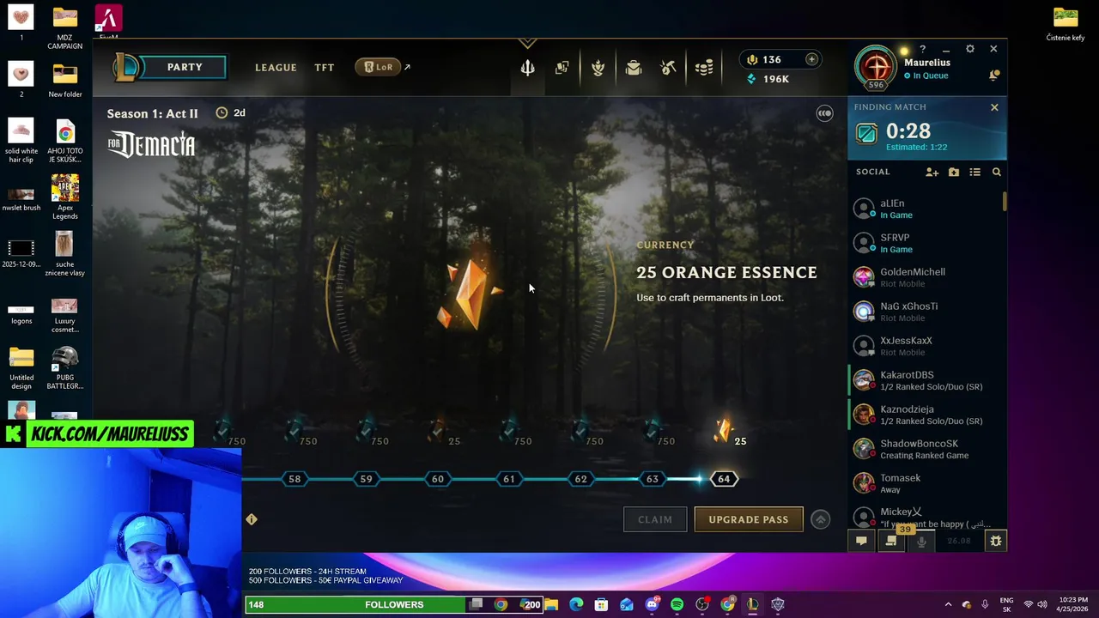Select pass level 64 marker
This screenshot has width=1099, height=618.
tap(724, 479)
